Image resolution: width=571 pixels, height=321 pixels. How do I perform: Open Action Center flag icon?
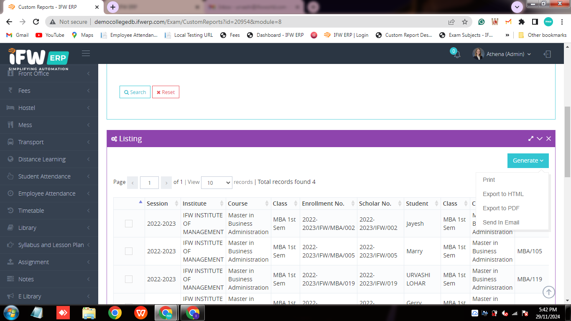(525, 313)
